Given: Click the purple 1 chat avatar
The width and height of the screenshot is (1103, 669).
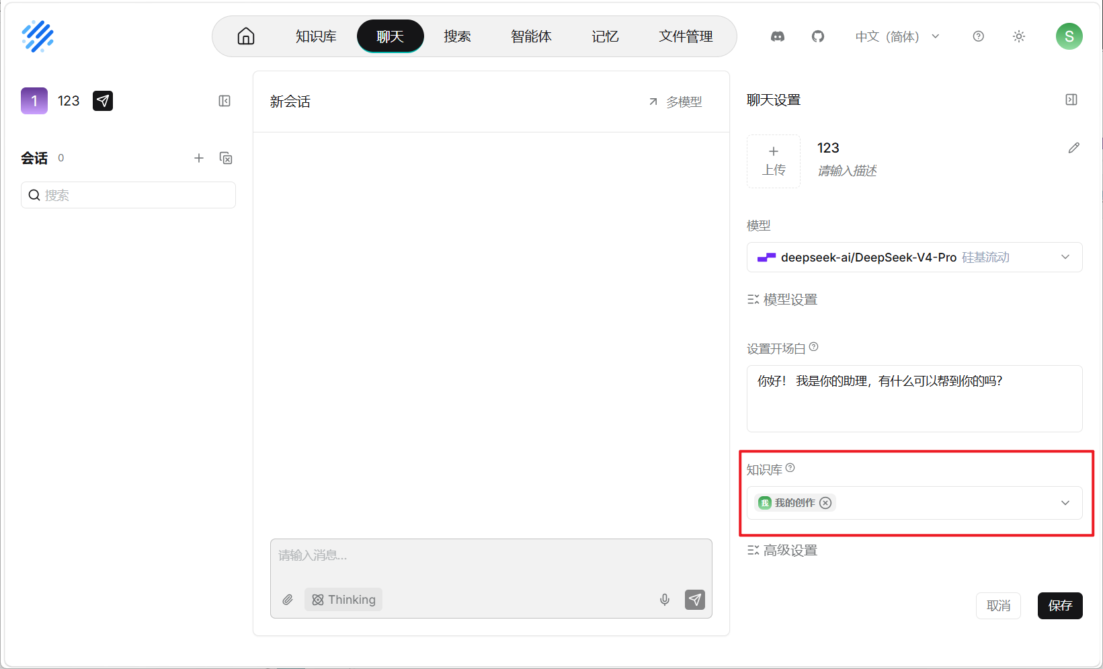Looking at the screenshot, I should click(34, 101).
